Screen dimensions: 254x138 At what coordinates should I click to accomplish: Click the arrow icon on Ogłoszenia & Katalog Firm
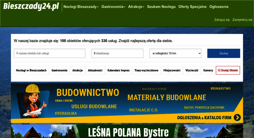coord(237,117)
